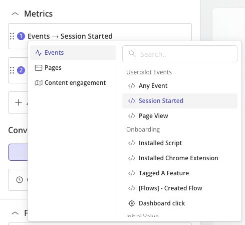The width and height of the screenshot is (245, 225).
Task: Click code icon beside Session Started
Action: point(132,101)
